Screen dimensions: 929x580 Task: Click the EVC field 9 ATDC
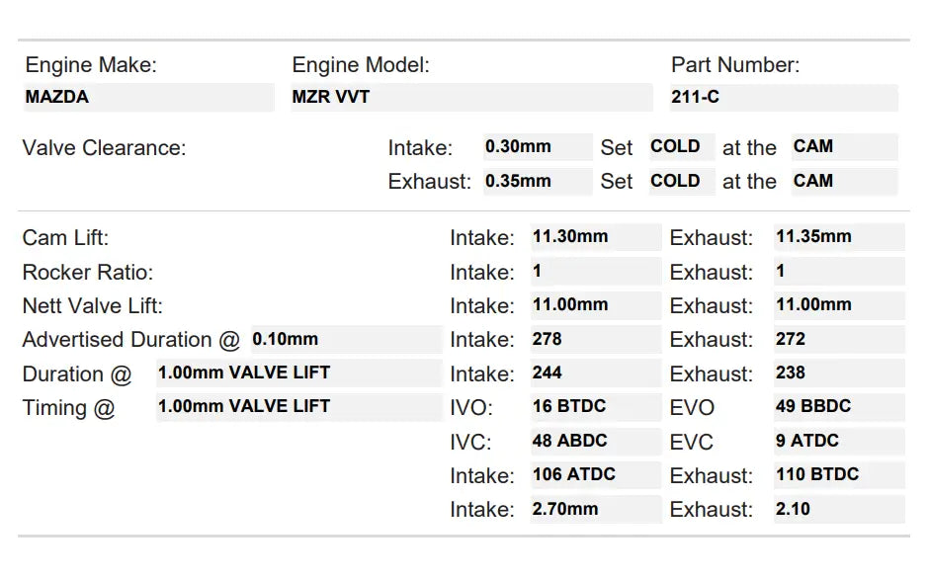(838, 442)
